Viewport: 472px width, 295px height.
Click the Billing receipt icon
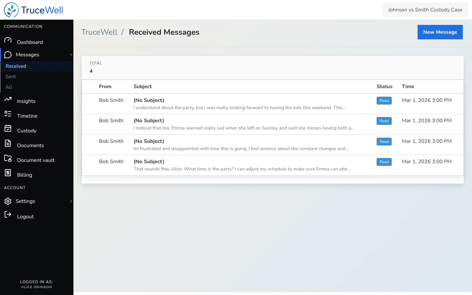click(x=8, y=173)
